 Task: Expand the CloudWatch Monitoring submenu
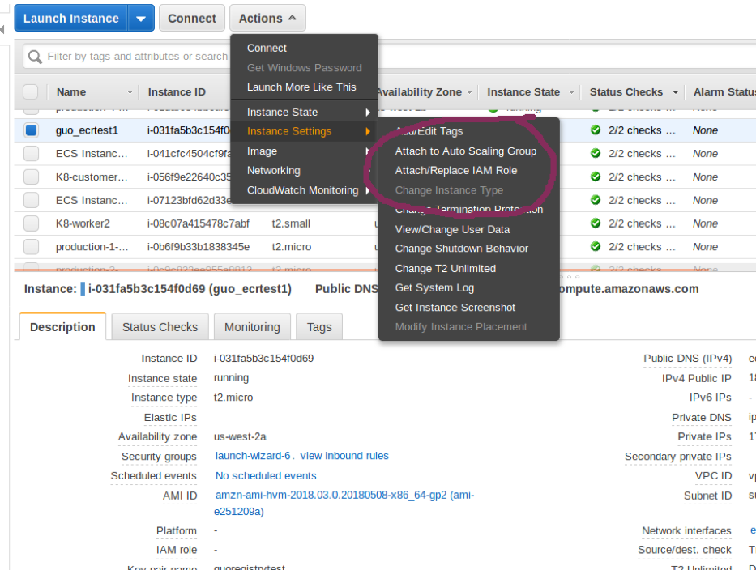pos(304,190)
